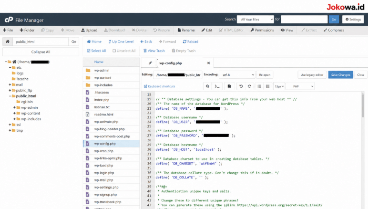The width and height of the screenshot is (368, 209).
Task: Click the Reload link
Action: [191, 42]
